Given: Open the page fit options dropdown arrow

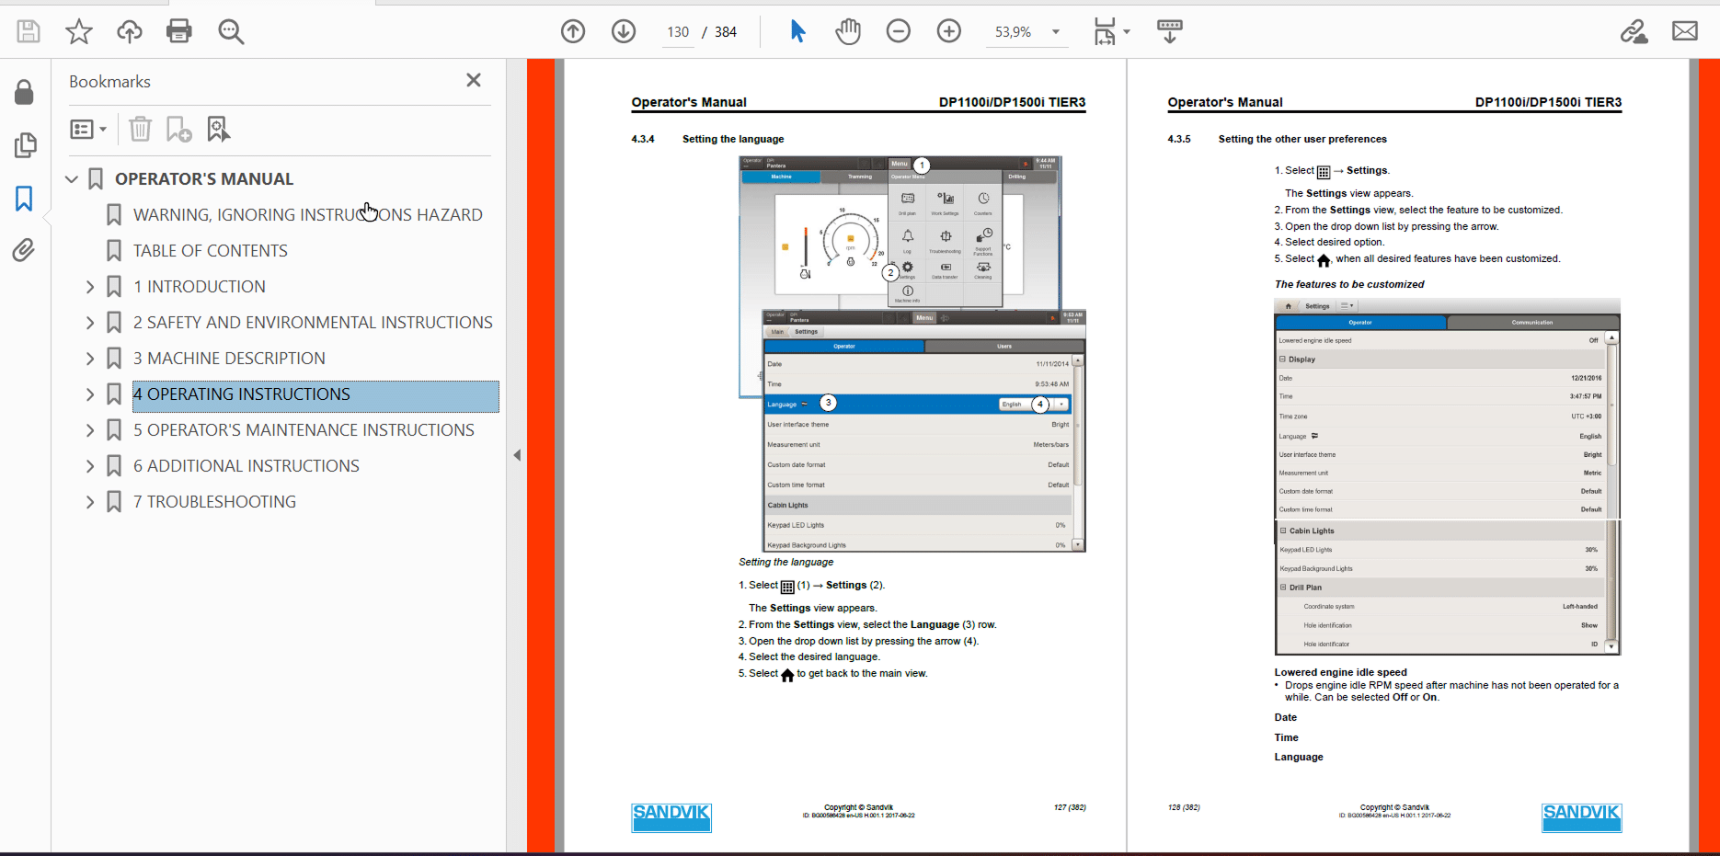Looking at the screenshot, I should 1127,31.
